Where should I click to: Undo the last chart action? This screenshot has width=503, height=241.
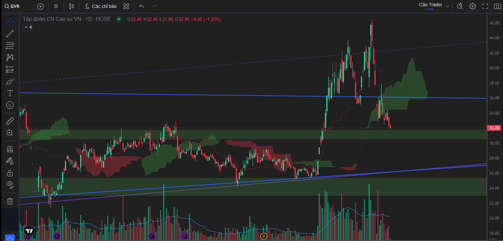[x=142, y=6]
